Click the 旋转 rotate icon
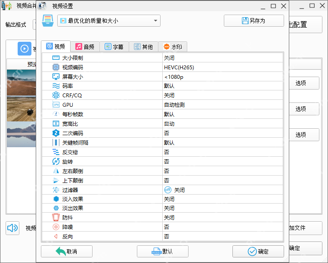 tap(56, 161)
